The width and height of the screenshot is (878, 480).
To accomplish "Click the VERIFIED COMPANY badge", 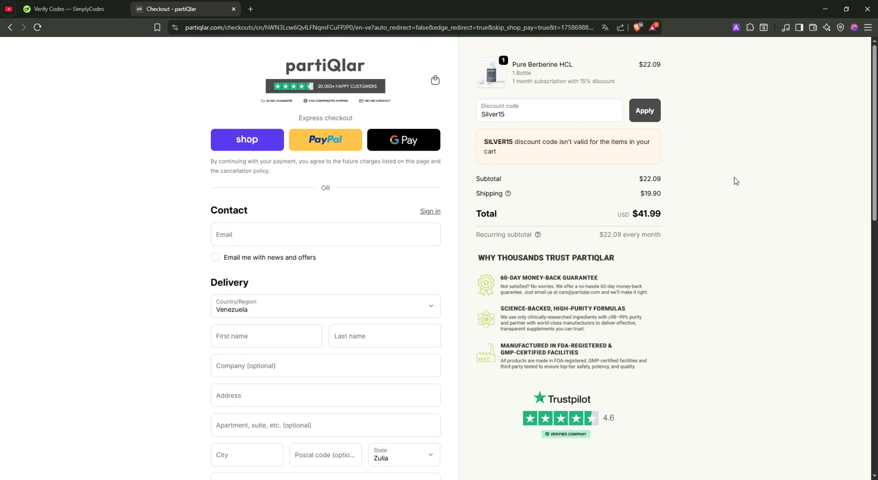I will coord(565,434).
